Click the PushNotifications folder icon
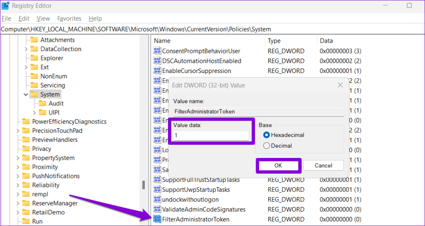This screenshot has height=226, width=425. click(x=26, y=176)
